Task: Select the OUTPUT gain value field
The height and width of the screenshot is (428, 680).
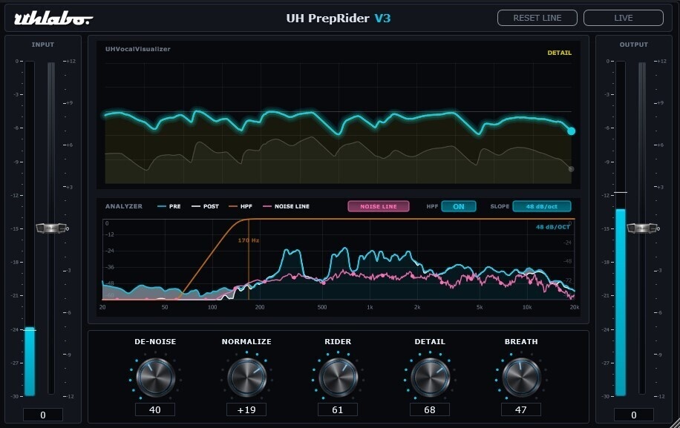Action: point(633,415)
